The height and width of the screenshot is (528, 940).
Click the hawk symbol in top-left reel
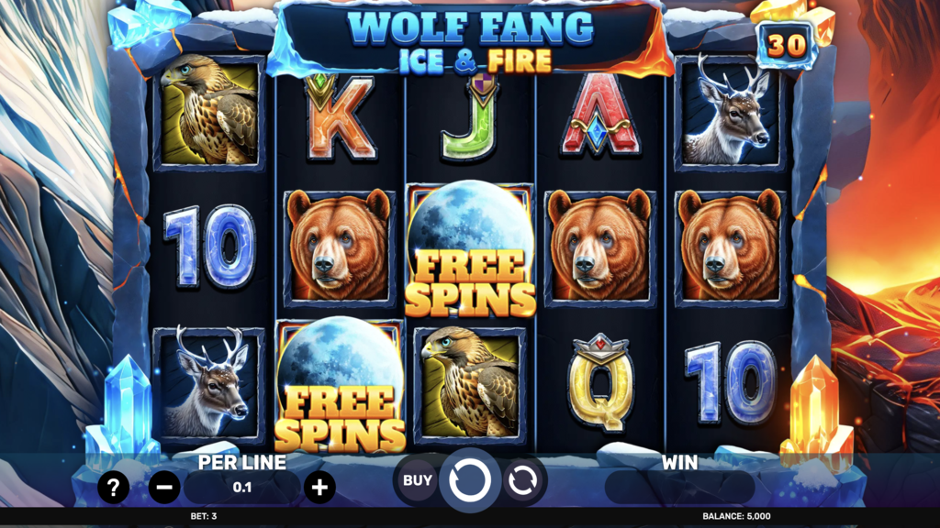coord(209,111)
